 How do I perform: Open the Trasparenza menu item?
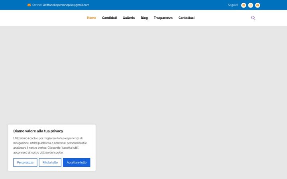(163, 18)
